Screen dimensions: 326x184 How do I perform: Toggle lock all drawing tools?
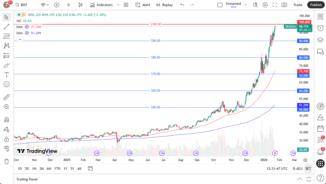pos(7,139)
